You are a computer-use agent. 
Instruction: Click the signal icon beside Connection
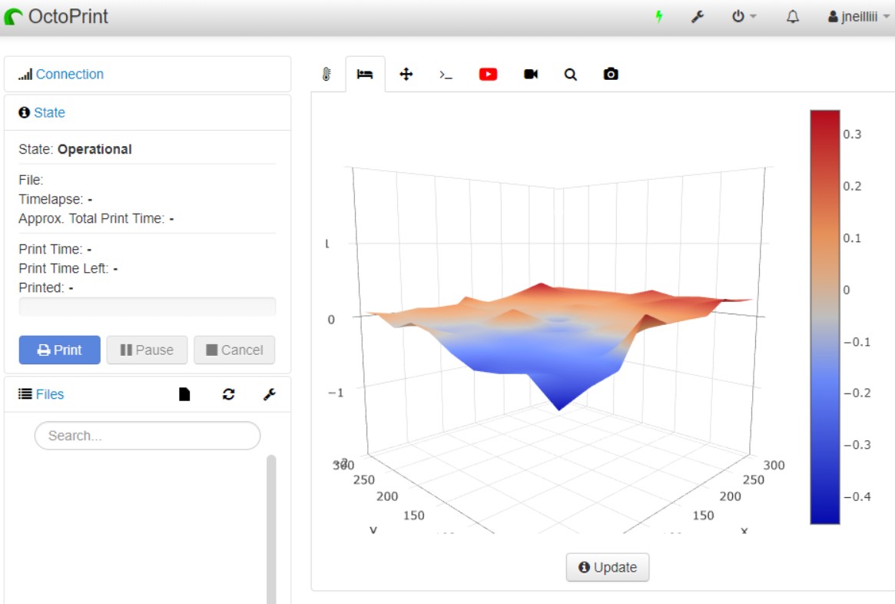[25, 75]
